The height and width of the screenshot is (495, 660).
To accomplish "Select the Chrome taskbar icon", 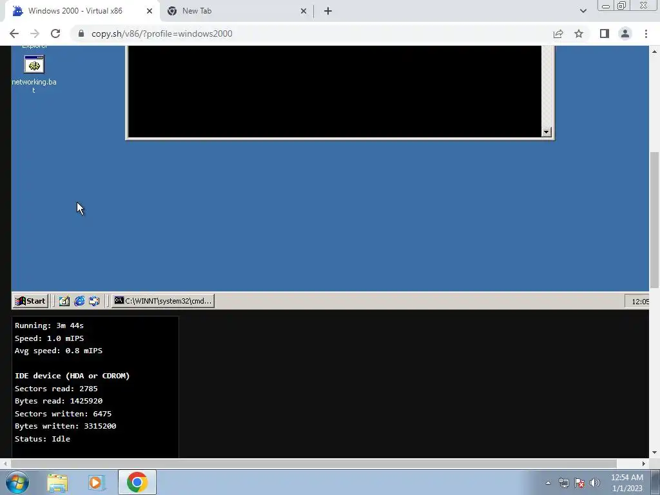I will click(137, 483).
